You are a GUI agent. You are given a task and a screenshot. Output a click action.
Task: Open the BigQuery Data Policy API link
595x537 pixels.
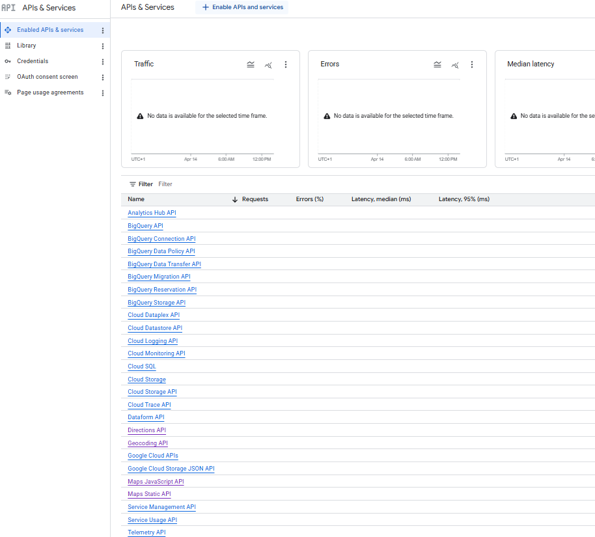[x=161, y=251]
